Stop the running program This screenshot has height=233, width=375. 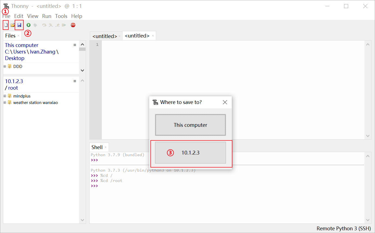[73, 25]
